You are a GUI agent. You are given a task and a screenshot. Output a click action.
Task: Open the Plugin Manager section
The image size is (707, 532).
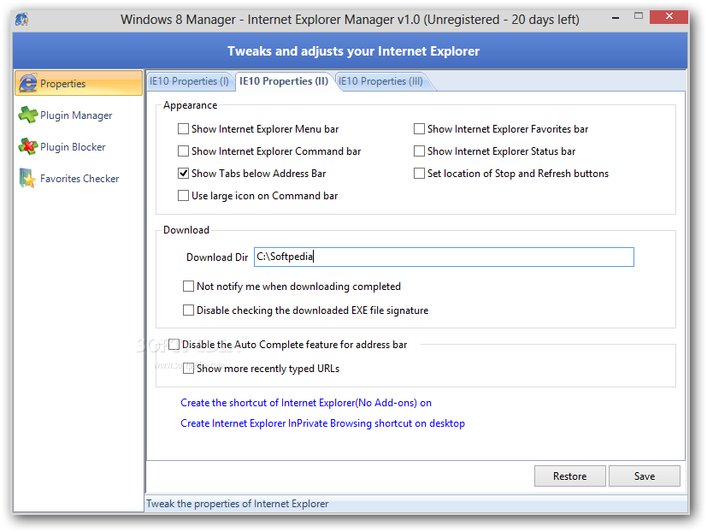76,115
